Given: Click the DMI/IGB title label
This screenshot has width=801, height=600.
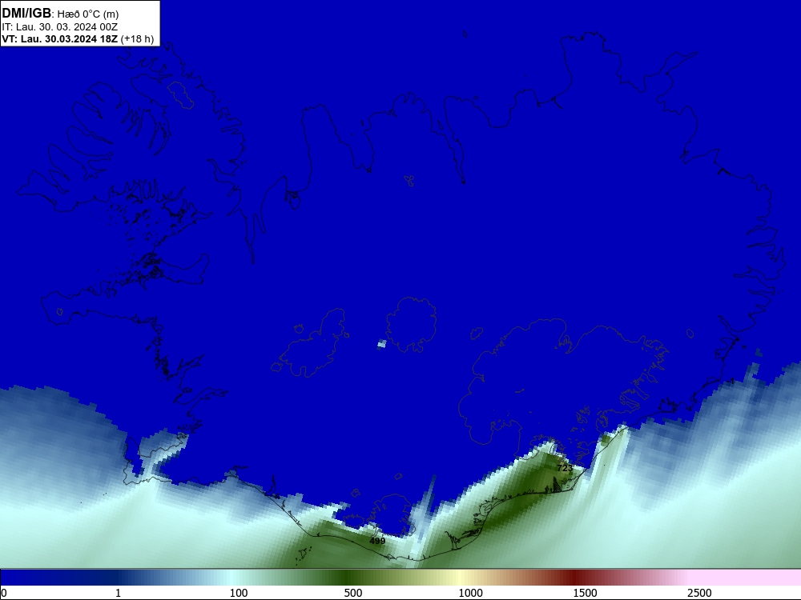Looking at the screenshot, I should tap(26, 13).
